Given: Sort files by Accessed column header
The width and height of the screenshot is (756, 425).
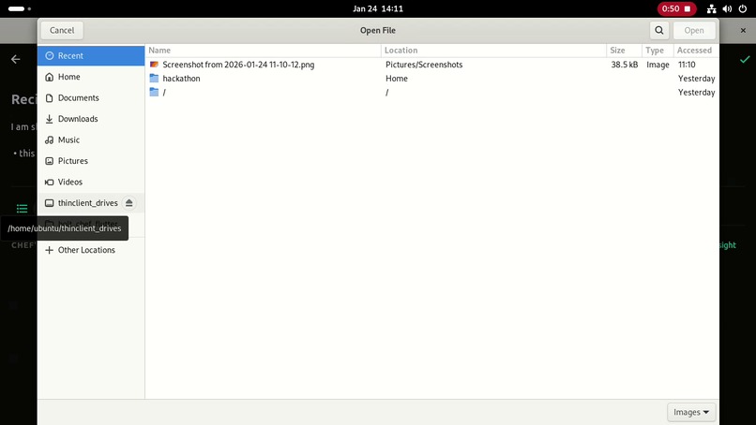Looking at the screenshot, I should click(x=696, y=51).
